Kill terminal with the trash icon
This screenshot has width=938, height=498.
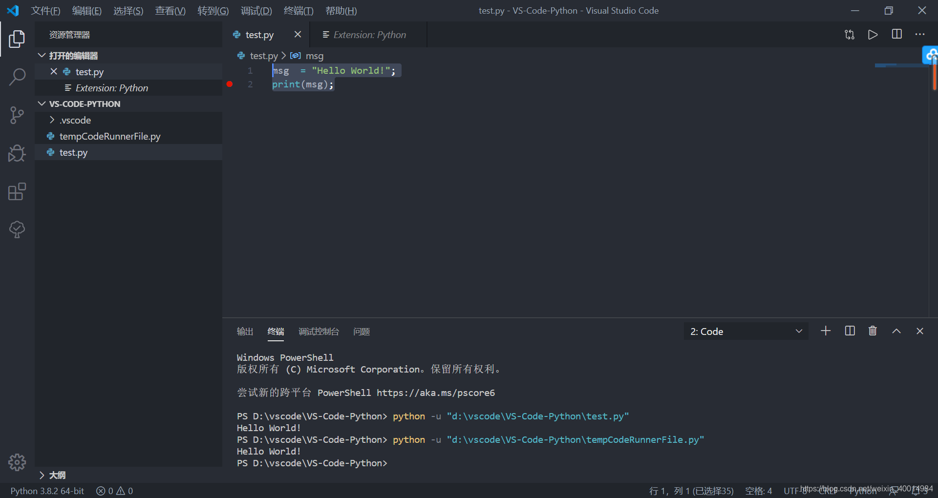(x=873, y=331)
